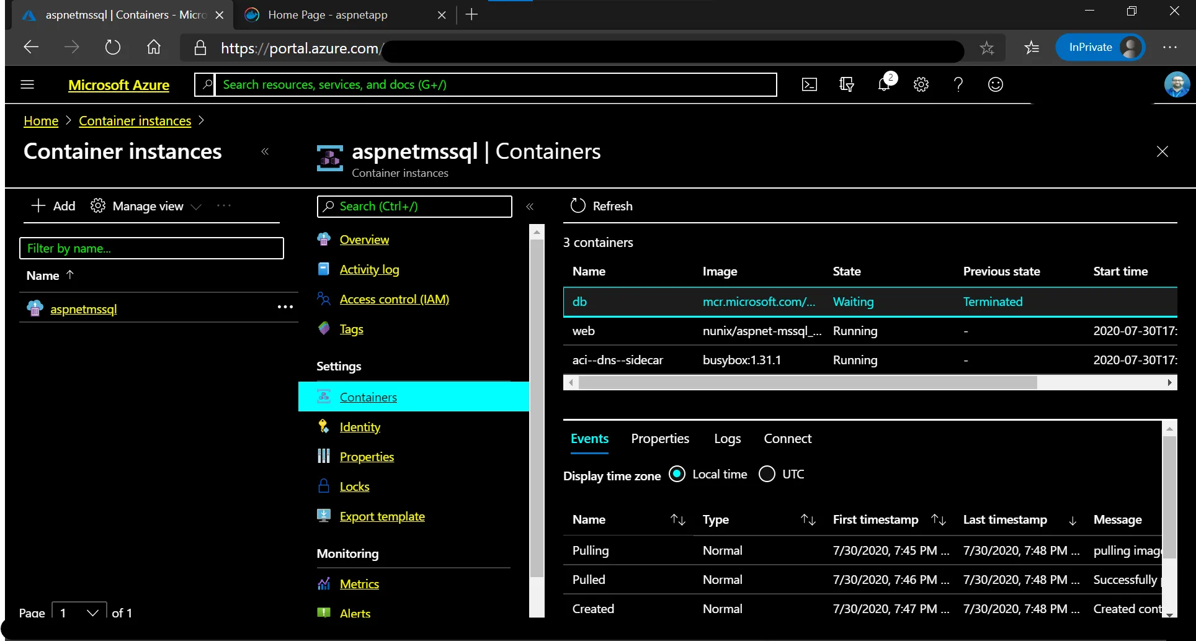Click the Export template link

(382, 516)
